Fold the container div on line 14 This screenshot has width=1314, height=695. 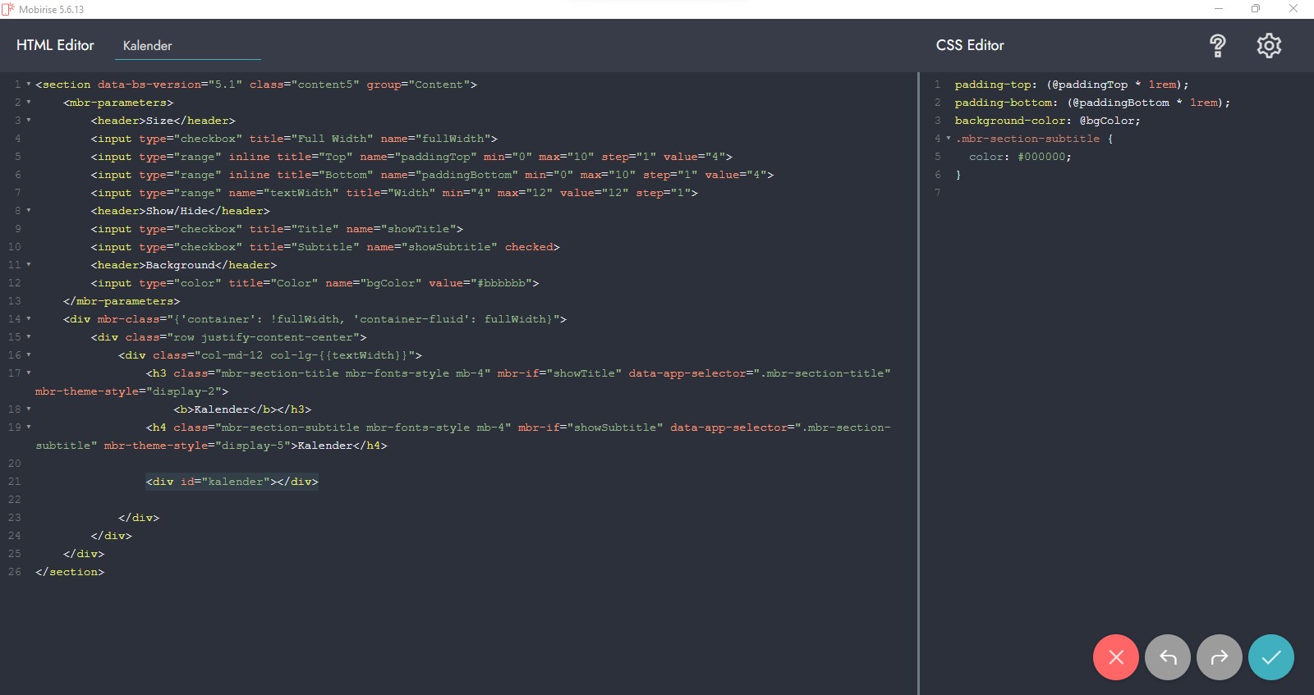coord(29,319)
